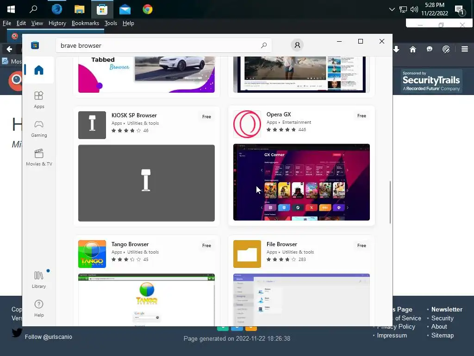474x356 pixels.
Task: Open the Sitemap footer link
Action: tap(442, 336)
